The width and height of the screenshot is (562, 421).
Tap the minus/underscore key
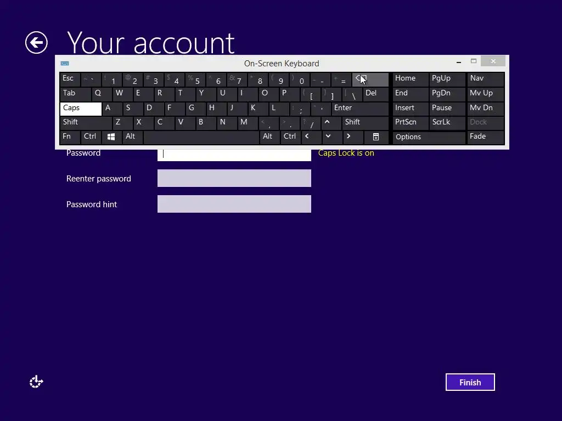[x=321, y=79]
